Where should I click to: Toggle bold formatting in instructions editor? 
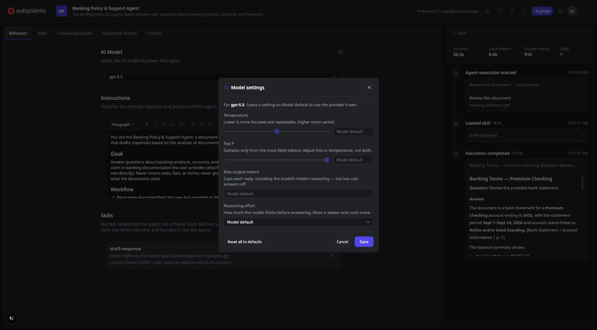(x=147, y=124)
